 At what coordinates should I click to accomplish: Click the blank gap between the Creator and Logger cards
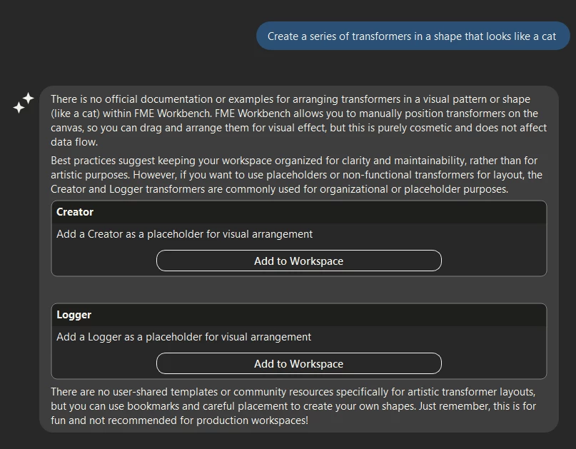click(x=298, y=290)
